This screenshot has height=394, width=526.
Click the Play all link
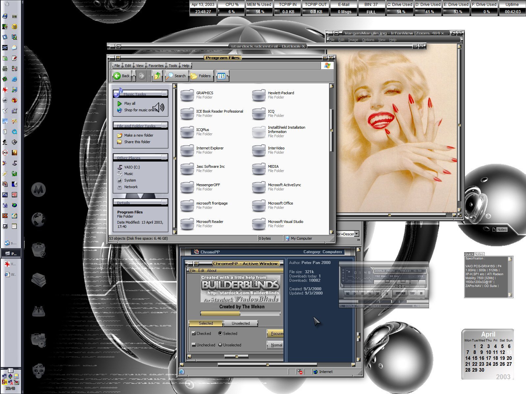tap(130, 103)
